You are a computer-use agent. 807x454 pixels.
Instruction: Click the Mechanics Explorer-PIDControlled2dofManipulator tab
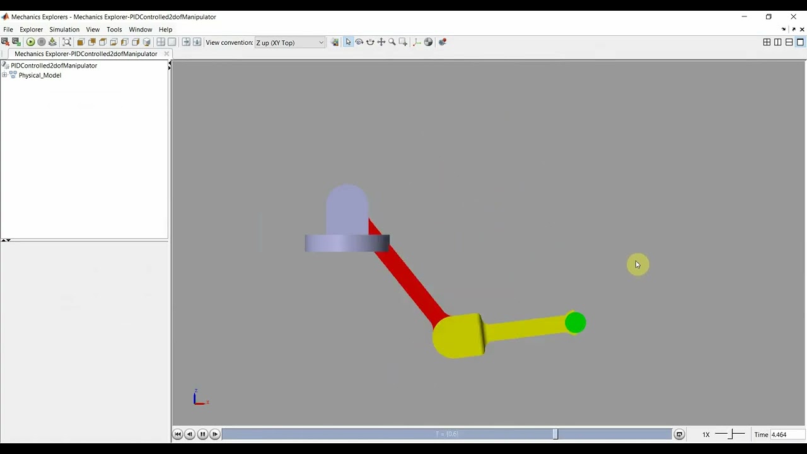click(x=86, y=54)
